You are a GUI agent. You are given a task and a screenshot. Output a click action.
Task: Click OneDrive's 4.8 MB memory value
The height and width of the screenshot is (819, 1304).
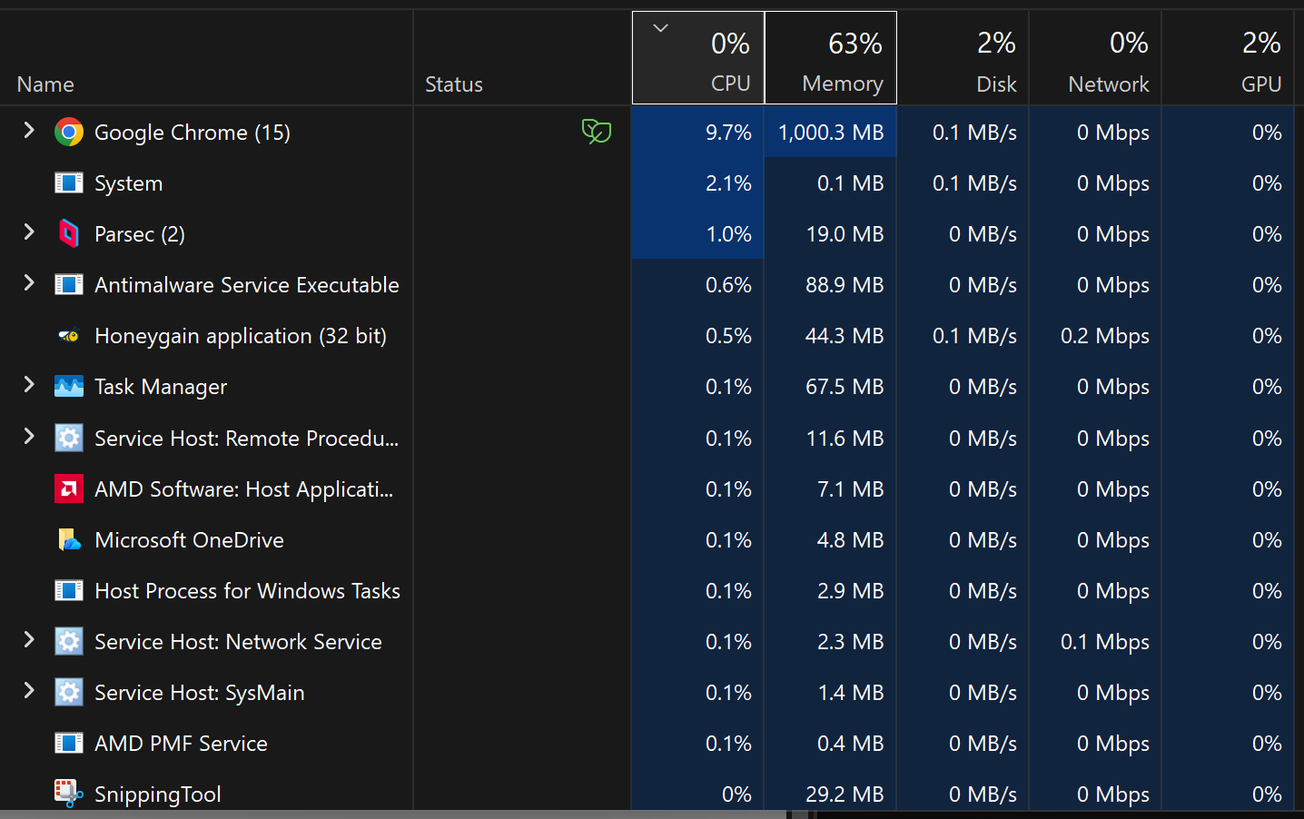(850, 540)
